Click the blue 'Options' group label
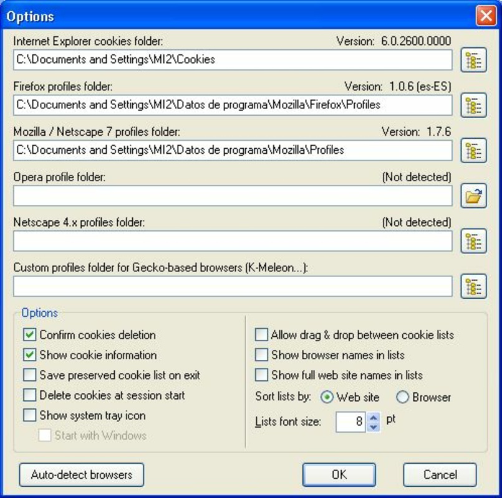 [40, 313]
